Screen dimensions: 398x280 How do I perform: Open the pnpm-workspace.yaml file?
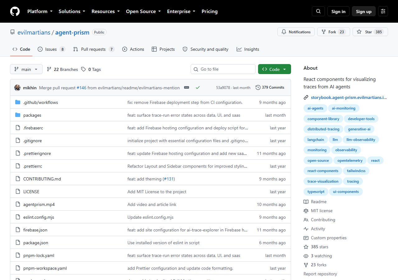tap(45, 268)
